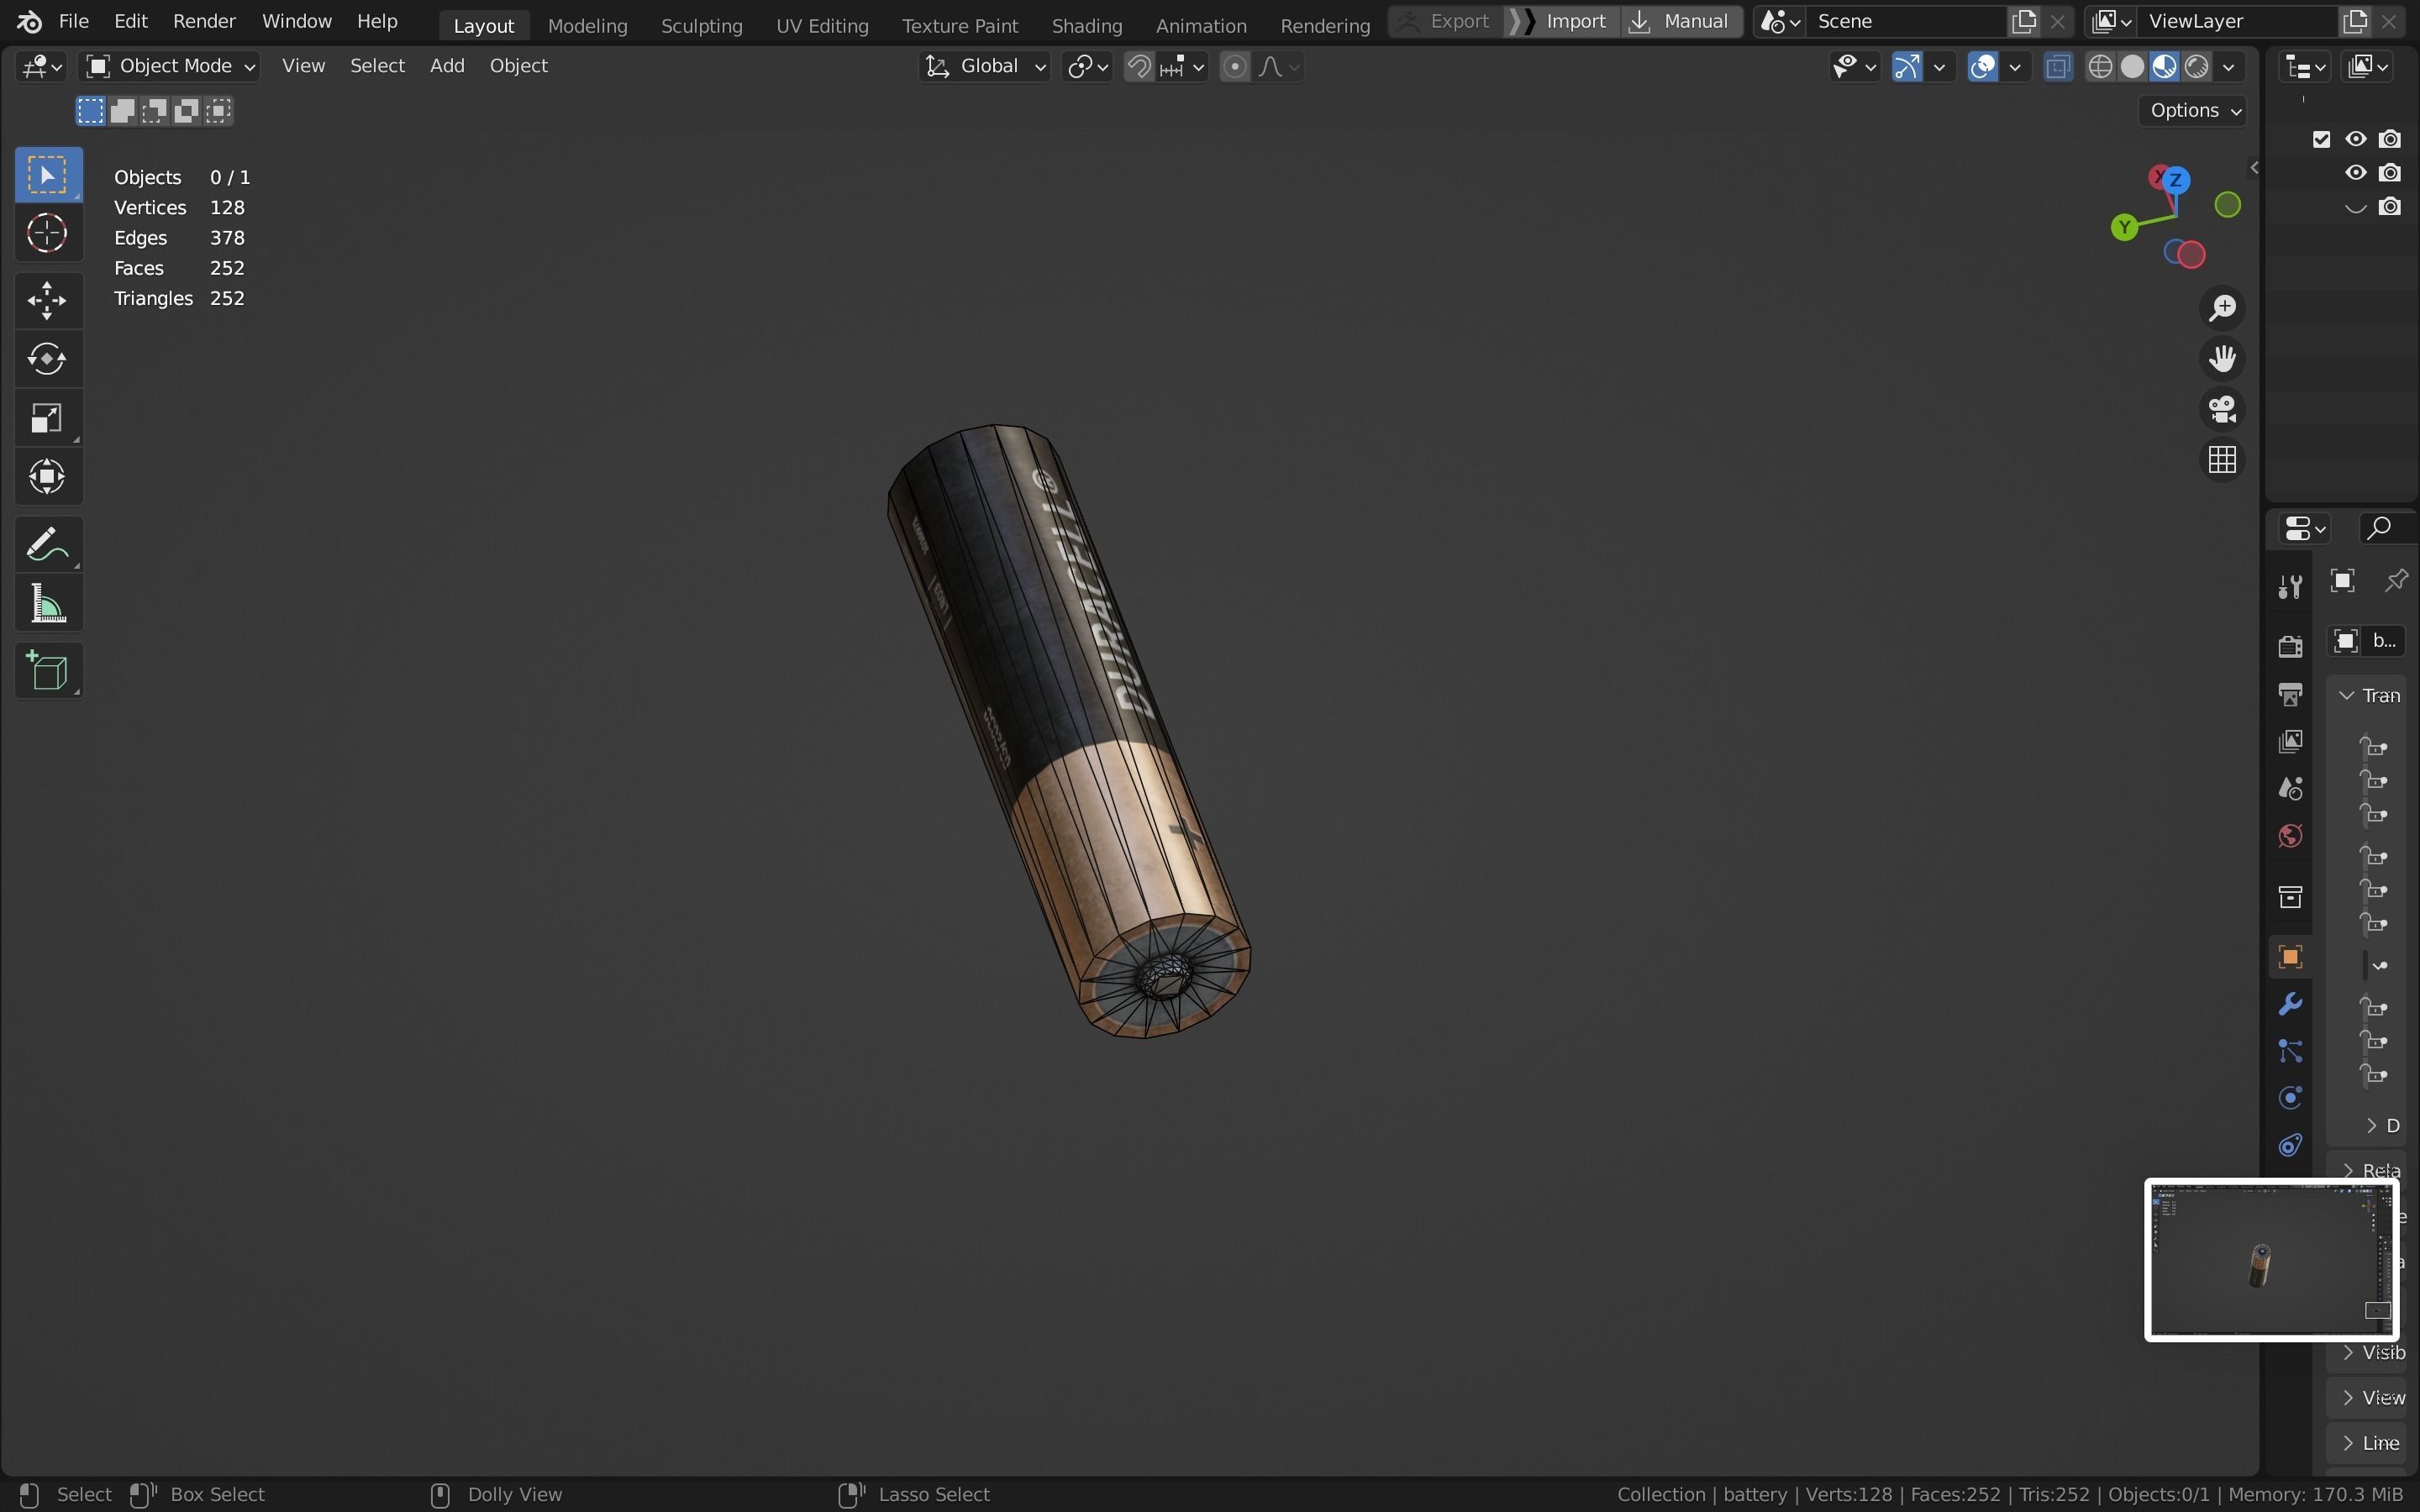Open the Object properties orange square tab
Screen dimensions: 2420x1512
2290,957
